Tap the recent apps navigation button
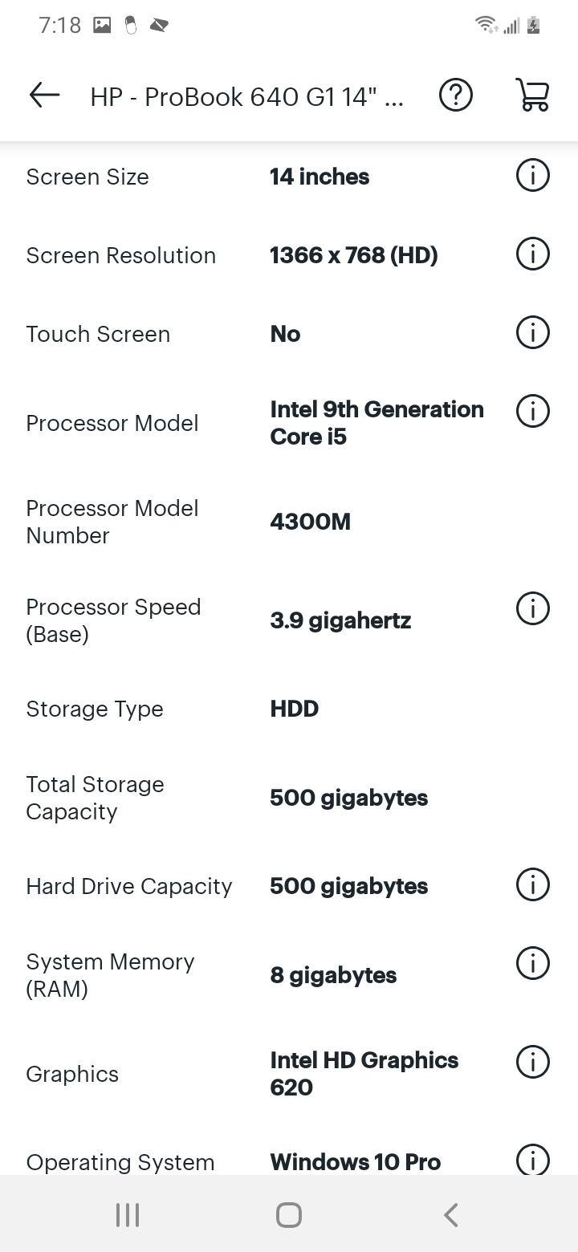This screenshot has width=578, height=1252. pos(127,1214)
